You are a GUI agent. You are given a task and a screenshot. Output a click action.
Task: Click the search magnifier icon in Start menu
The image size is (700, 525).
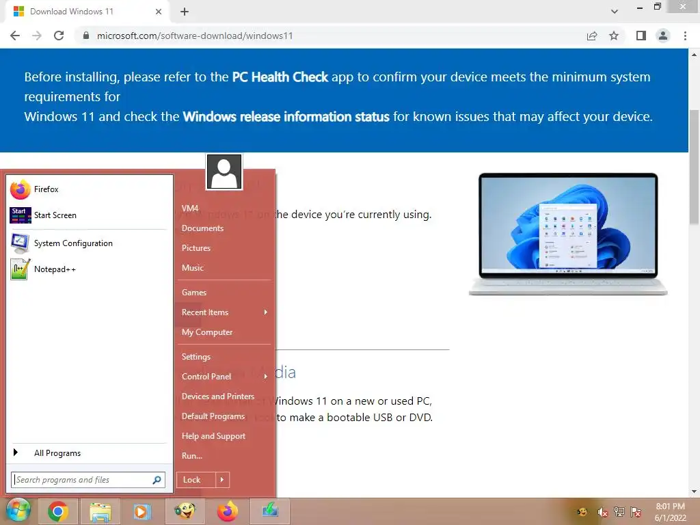(x=157, y=480)
